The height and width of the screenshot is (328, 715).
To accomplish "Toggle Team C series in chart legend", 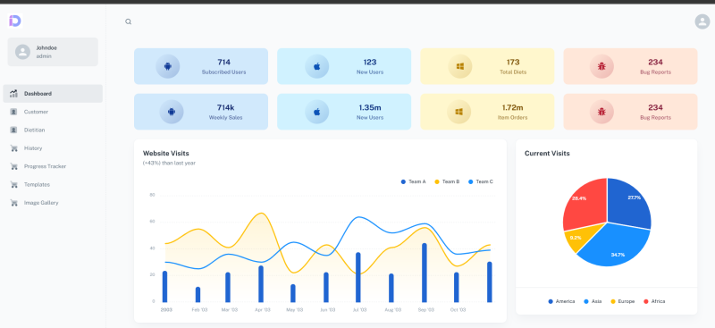I will point(481,181).
